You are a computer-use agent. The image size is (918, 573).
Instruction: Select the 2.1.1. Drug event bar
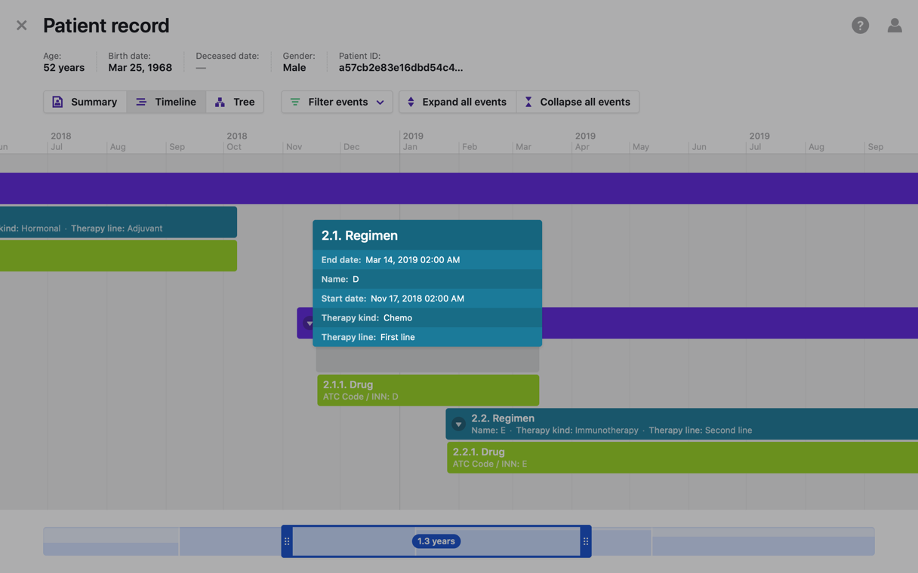(x=427, y=390)
